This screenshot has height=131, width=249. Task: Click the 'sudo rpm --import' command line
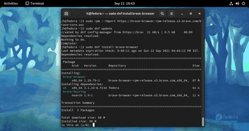tap(131, 23)
